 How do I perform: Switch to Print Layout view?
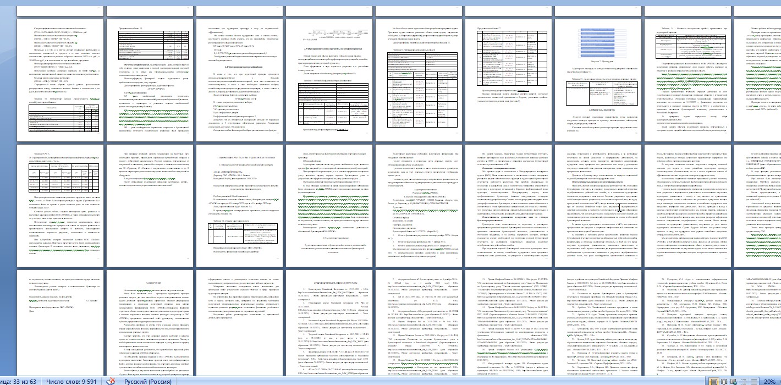tap(713, 381)
